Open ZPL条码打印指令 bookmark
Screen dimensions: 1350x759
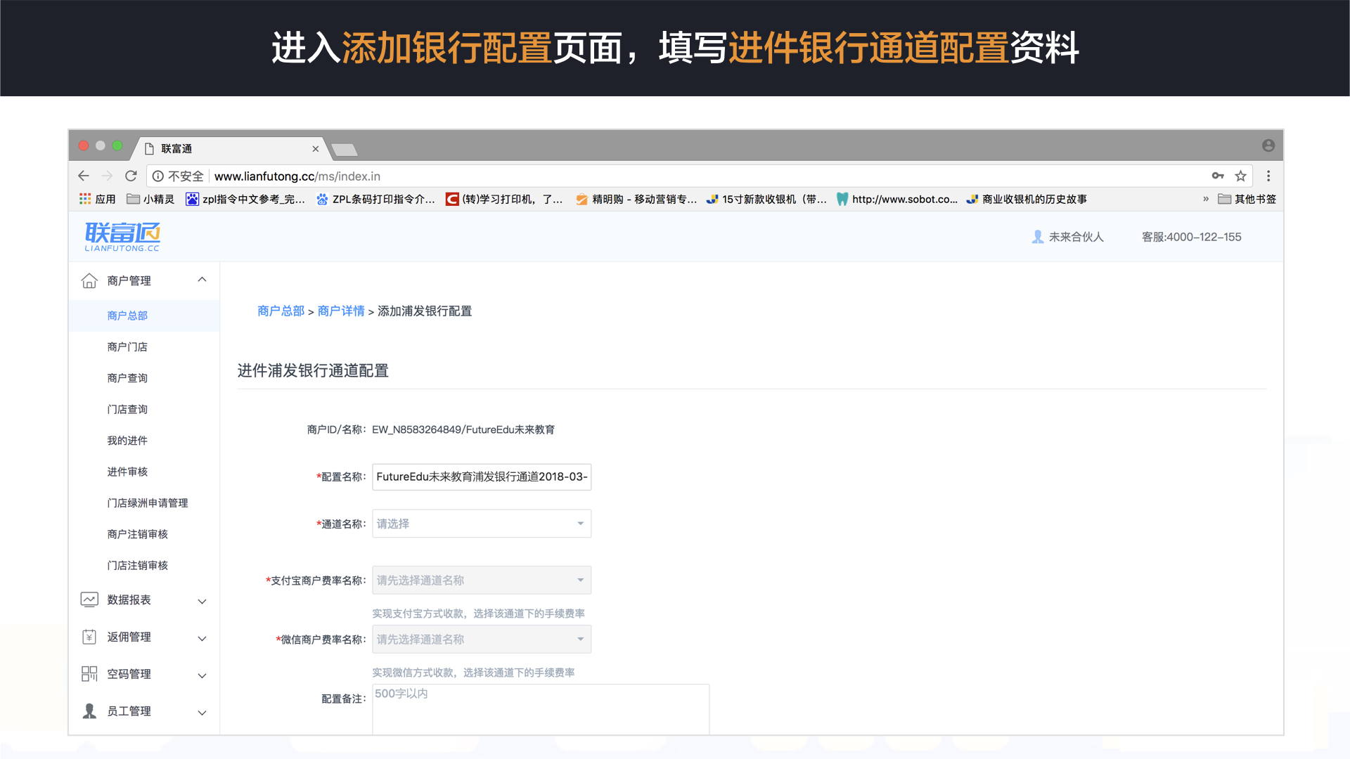(x=375, y=199)
